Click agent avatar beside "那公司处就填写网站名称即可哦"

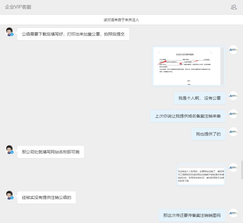[x=9, y=149]
